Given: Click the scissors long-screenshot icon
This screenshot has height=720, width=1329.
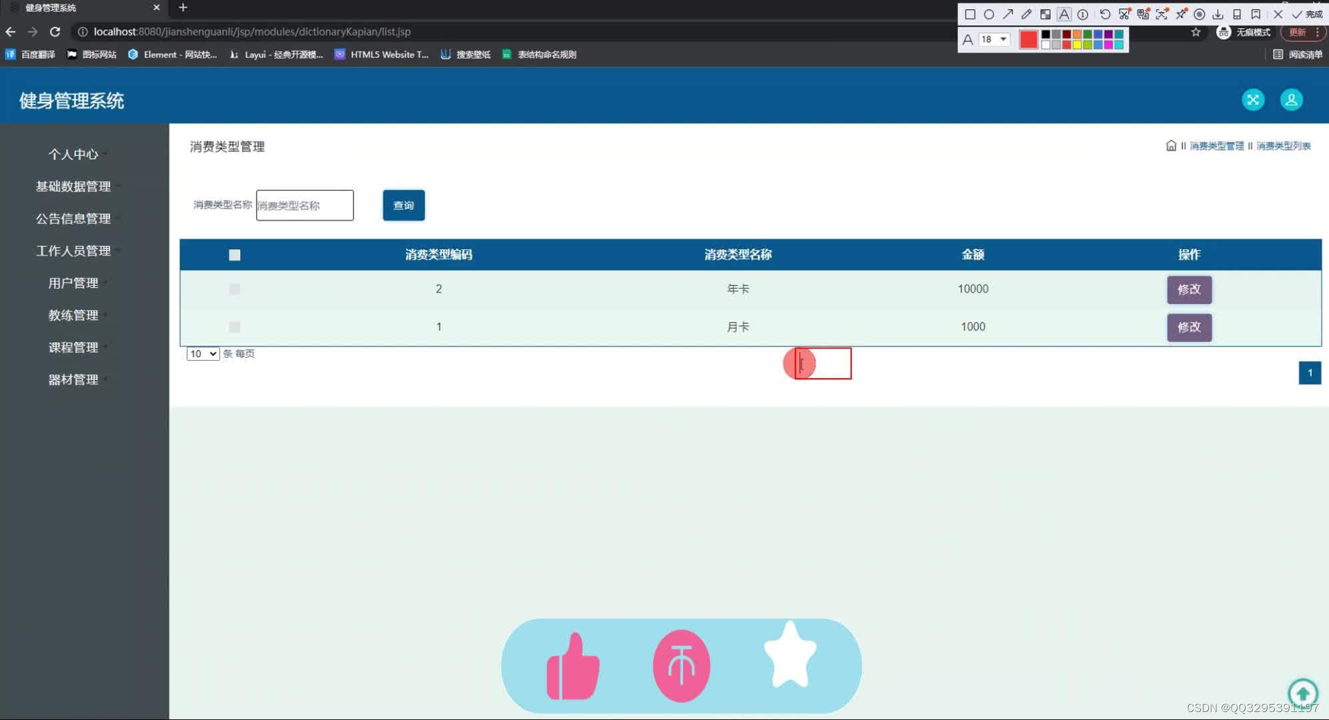Looking at the screenshot, I should tap(1124, 14).
